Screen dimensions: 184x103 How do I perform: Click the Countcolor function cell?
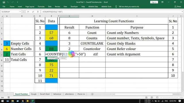(92, 49)
